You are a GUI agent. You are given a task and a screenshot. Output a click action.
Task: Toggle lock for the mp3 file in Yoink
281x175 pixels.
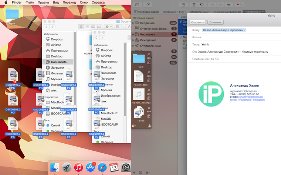[149, 98]
